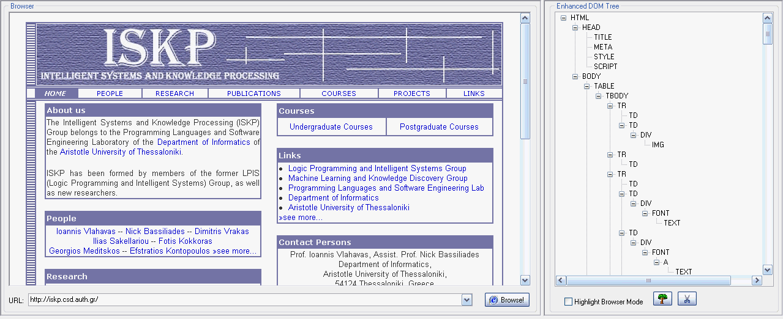The image size is (783, 319).
Task: Collapse the A node in DOM tree
Action: coord(657,262)
